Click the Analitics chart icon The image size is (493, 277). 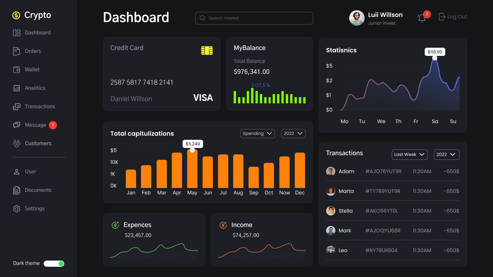17,88
